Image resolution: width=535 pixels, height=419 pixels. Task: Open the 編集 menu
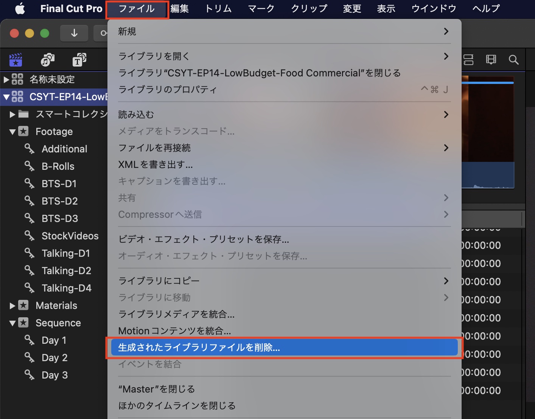tap(180, 8)
